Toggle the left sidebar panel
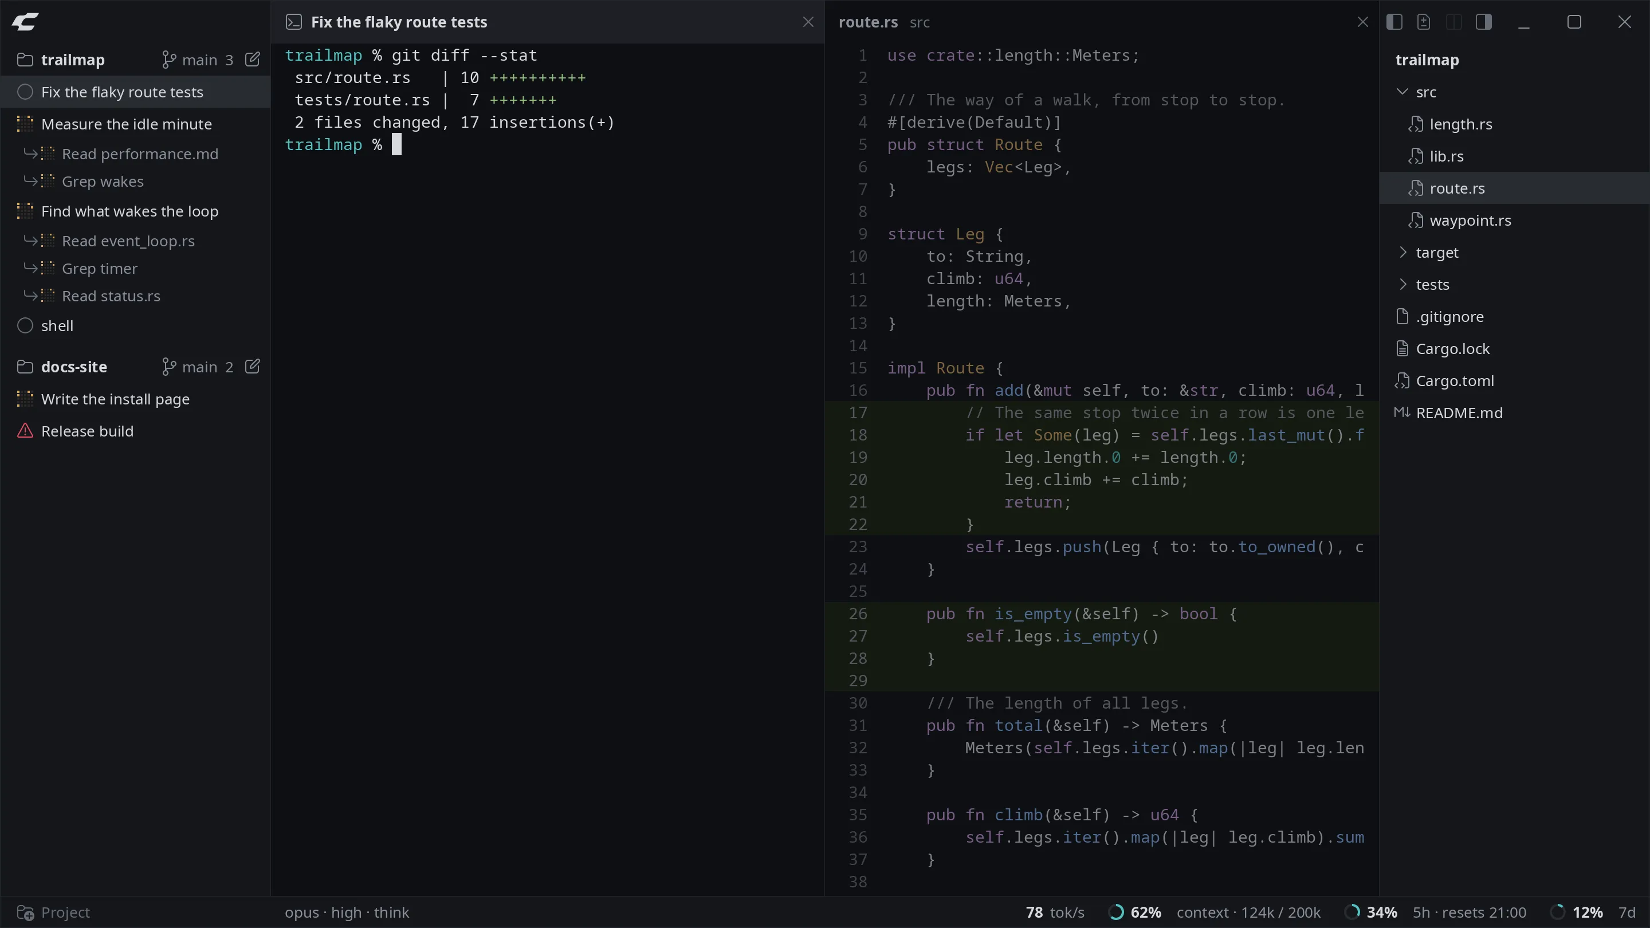1650x928 pixels. [x=1394, y=22]
